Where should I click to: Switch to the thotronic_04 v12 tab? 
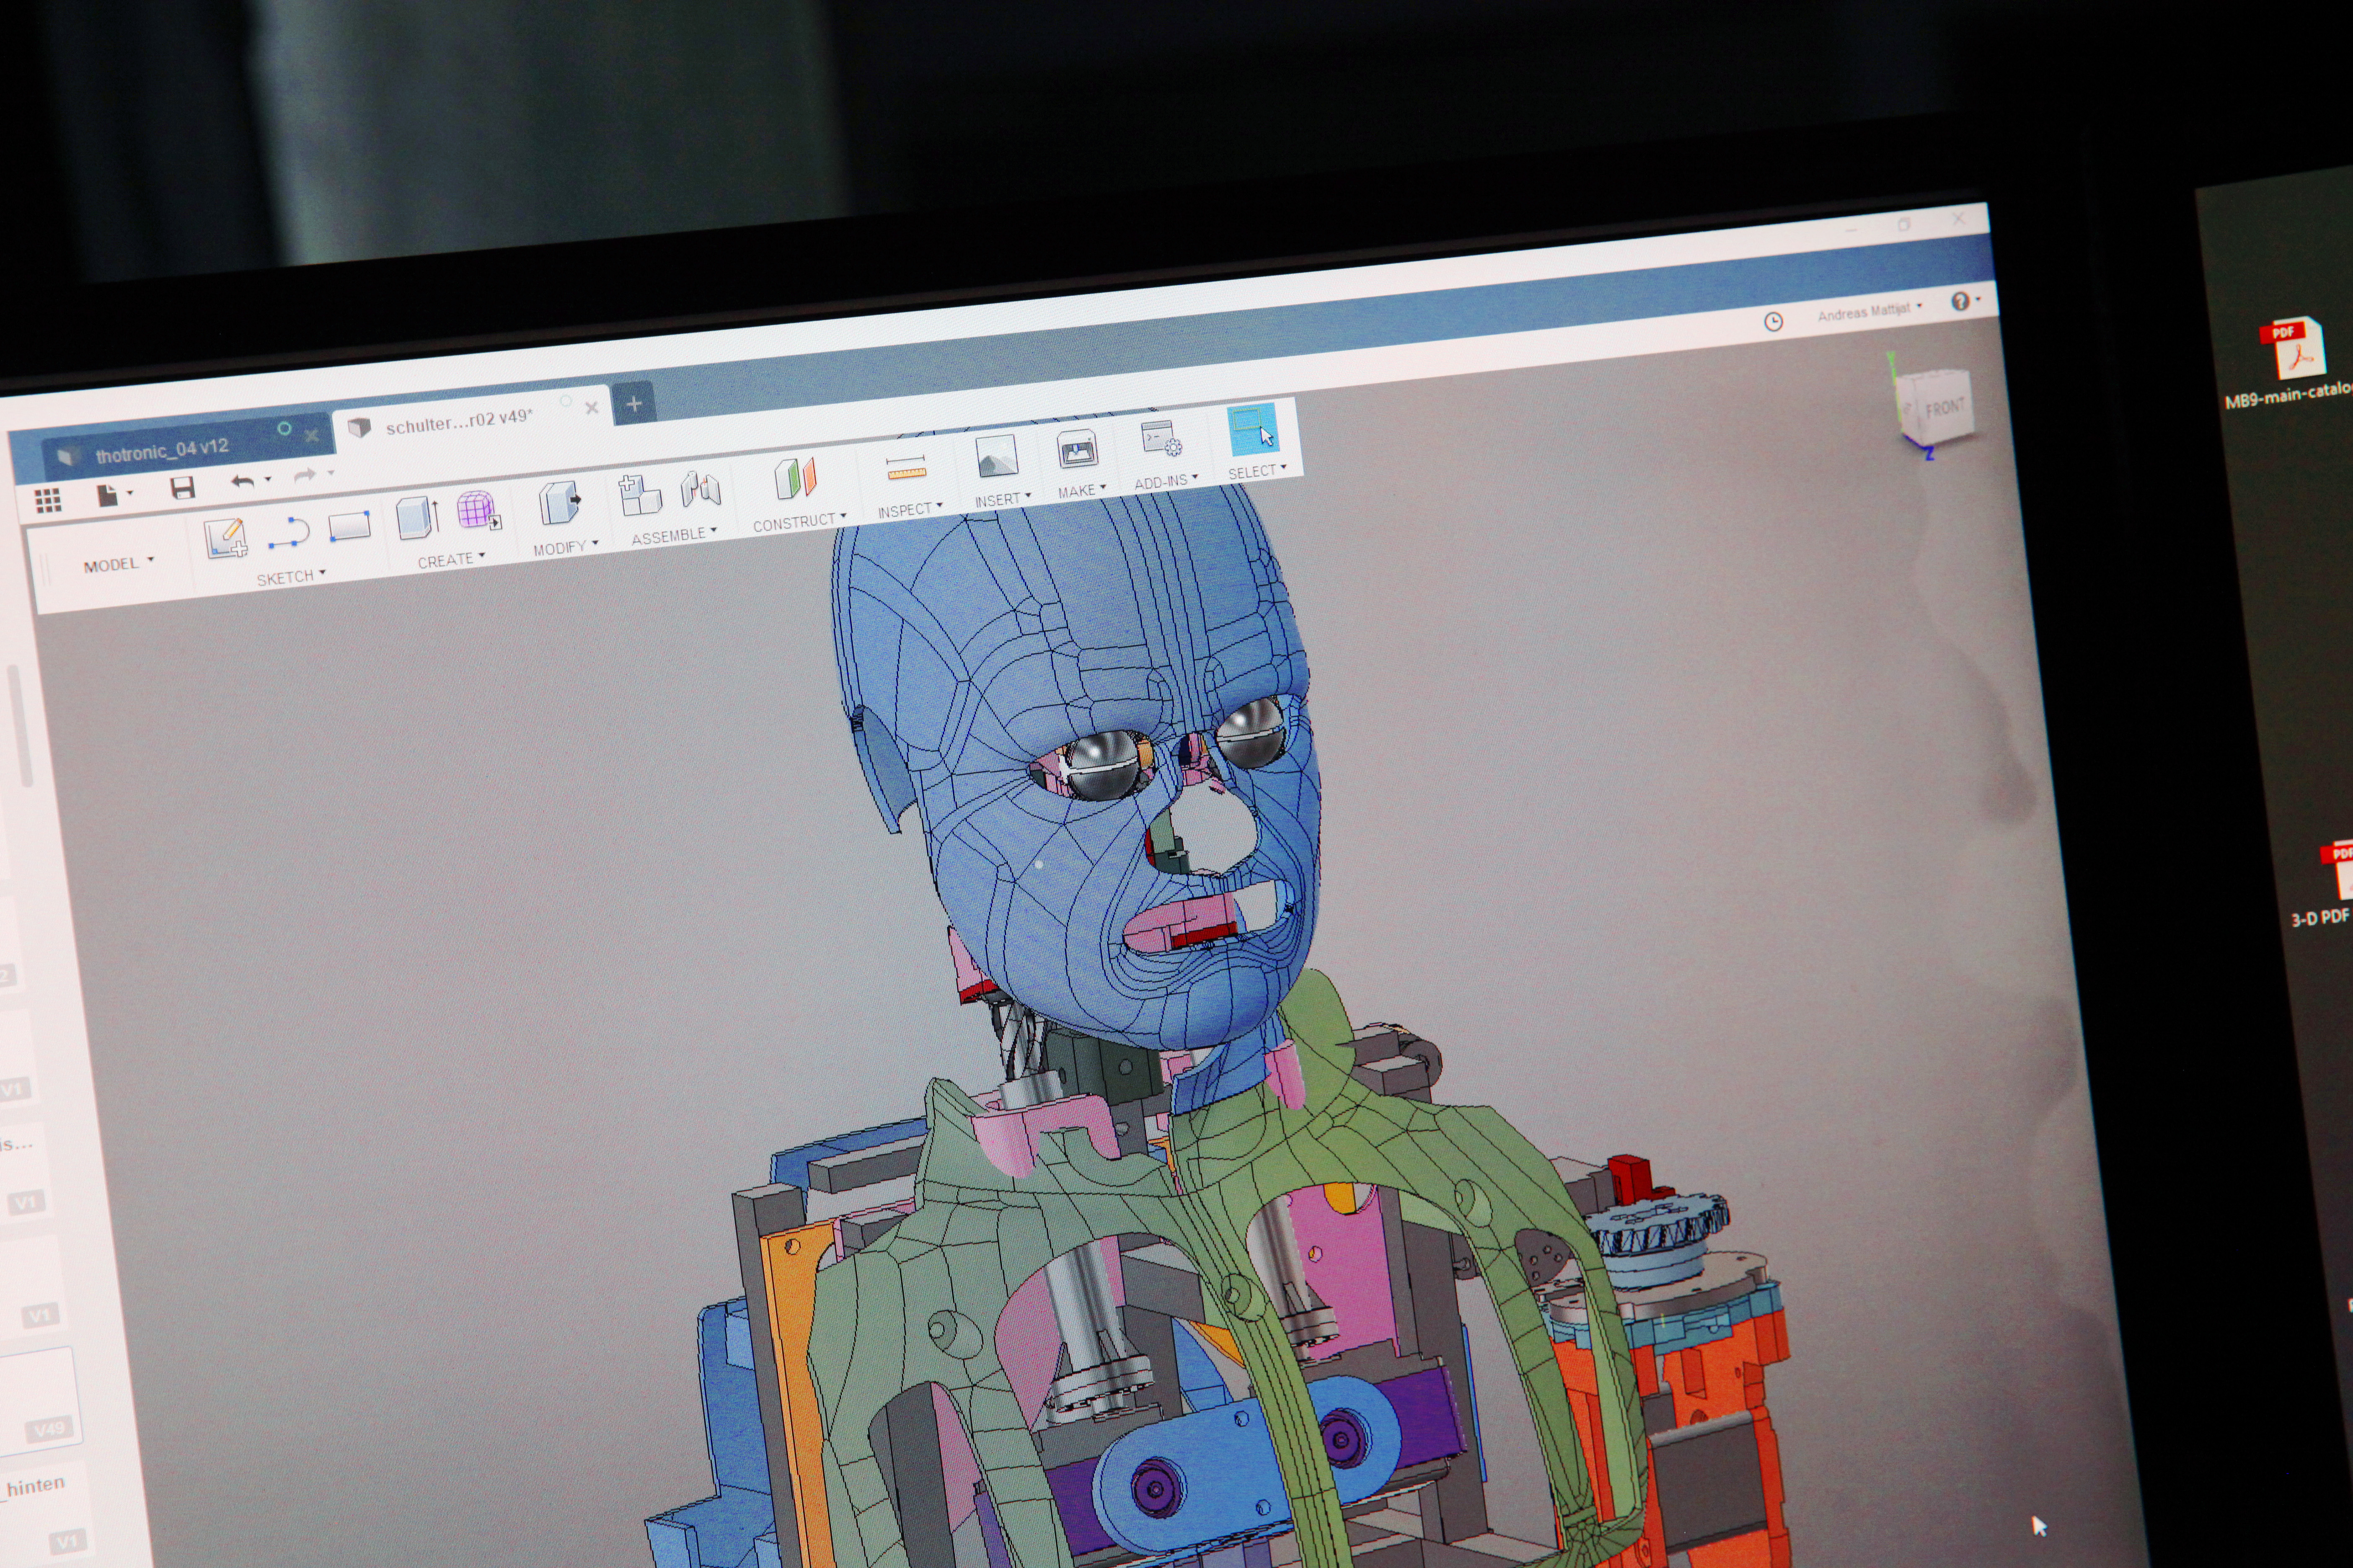coord(162,450)
